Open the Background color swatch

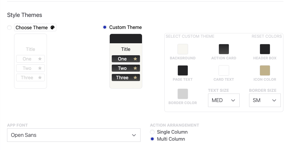(182, 49)
